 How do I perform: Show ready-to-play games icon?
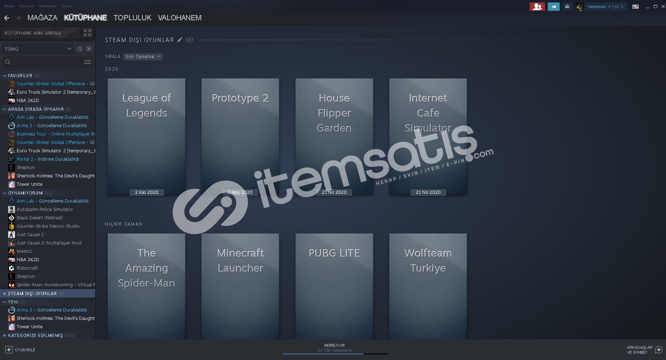89,49
